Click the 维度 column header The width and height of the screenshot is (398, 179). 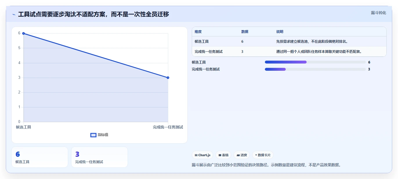(198, 32)
